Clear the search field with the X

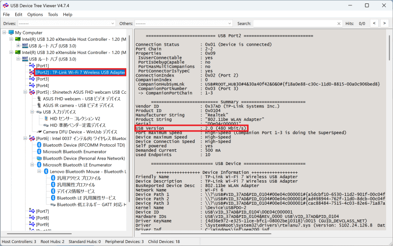(x=339, y=24)
